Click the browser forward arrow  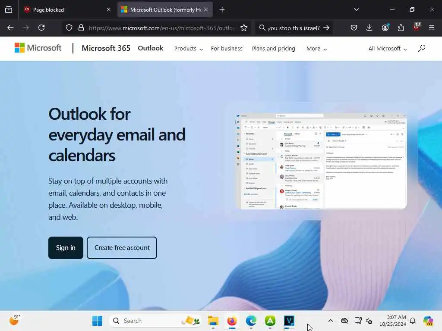[25, 28]
